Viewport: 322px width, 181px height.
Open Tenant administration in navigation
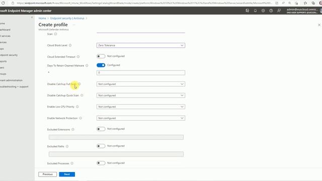click(x=11, y=80)
